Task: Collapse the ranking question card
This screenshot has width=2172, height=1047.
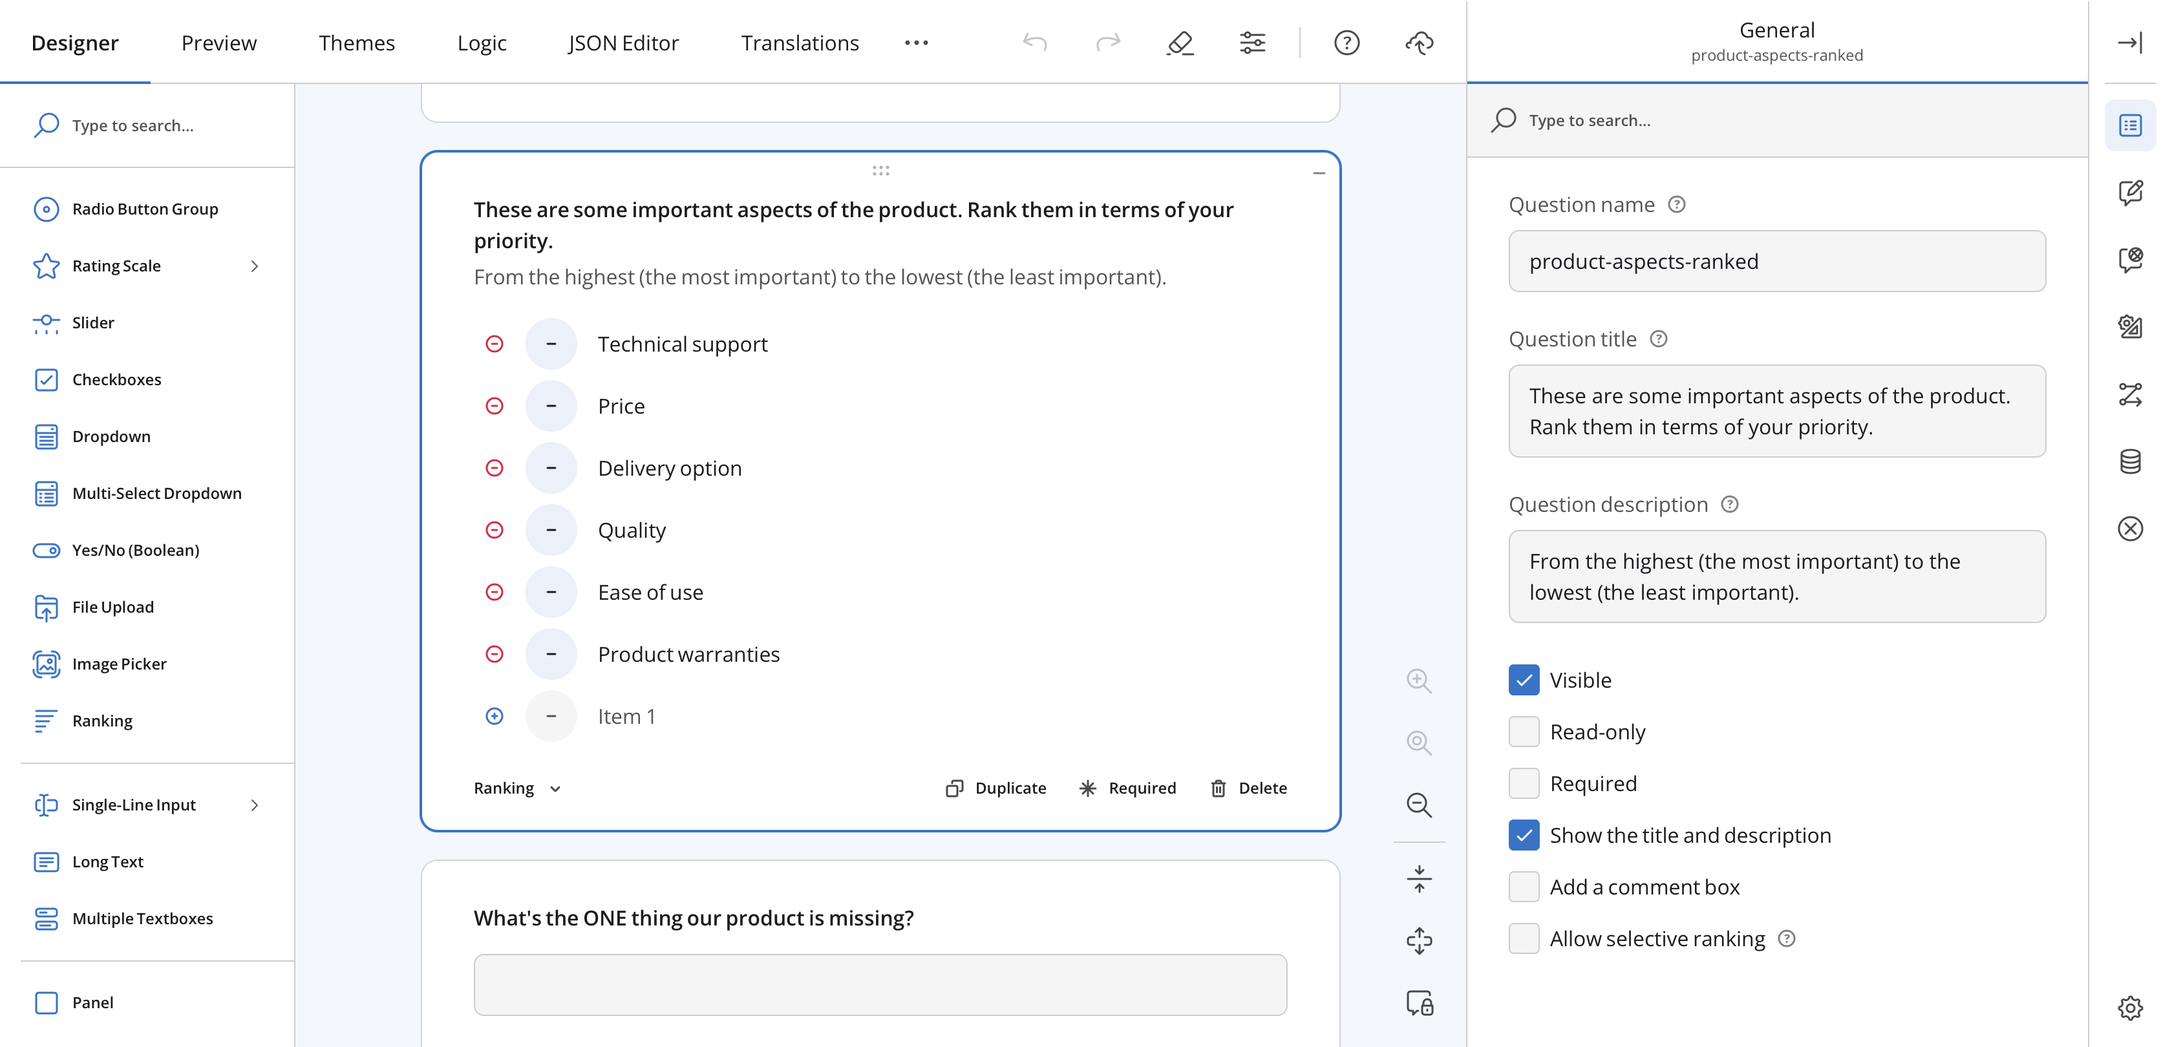Action: (1319, 173)
